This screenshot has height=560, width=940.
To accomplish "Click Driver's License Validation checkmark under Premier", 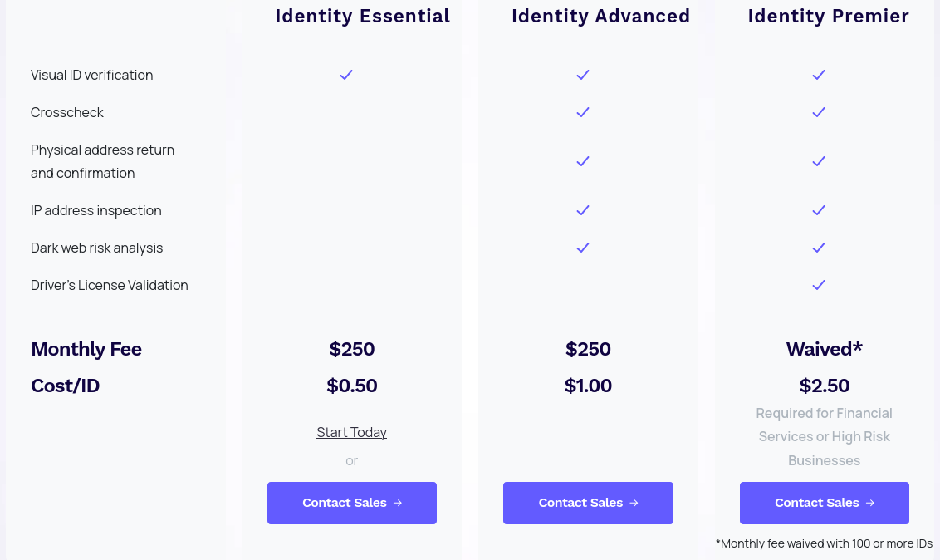I will (x=818, y=285).
